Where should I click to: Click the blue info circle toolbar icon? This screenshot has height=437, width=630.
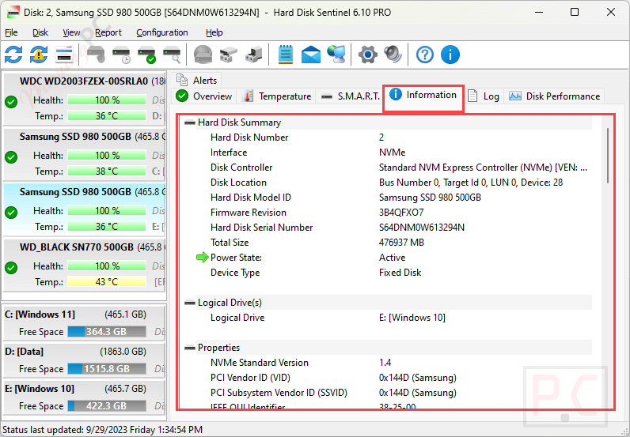(x=450, y=55)
